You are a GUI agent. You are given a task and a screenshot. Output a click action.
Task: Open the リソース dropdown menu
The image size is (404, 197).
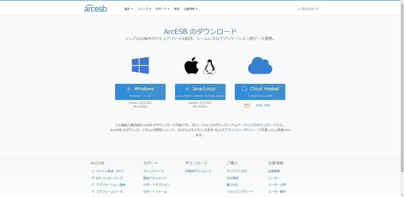pyautogui.click(x=144, y=9)
